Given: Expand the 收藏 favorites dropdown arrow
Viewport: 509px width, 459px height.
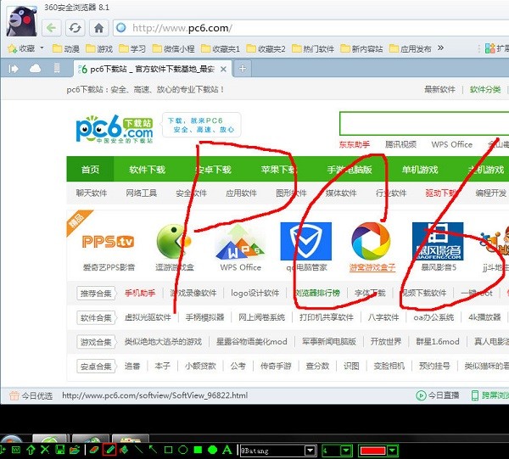Looking at the screenshot, I should 42,48.
